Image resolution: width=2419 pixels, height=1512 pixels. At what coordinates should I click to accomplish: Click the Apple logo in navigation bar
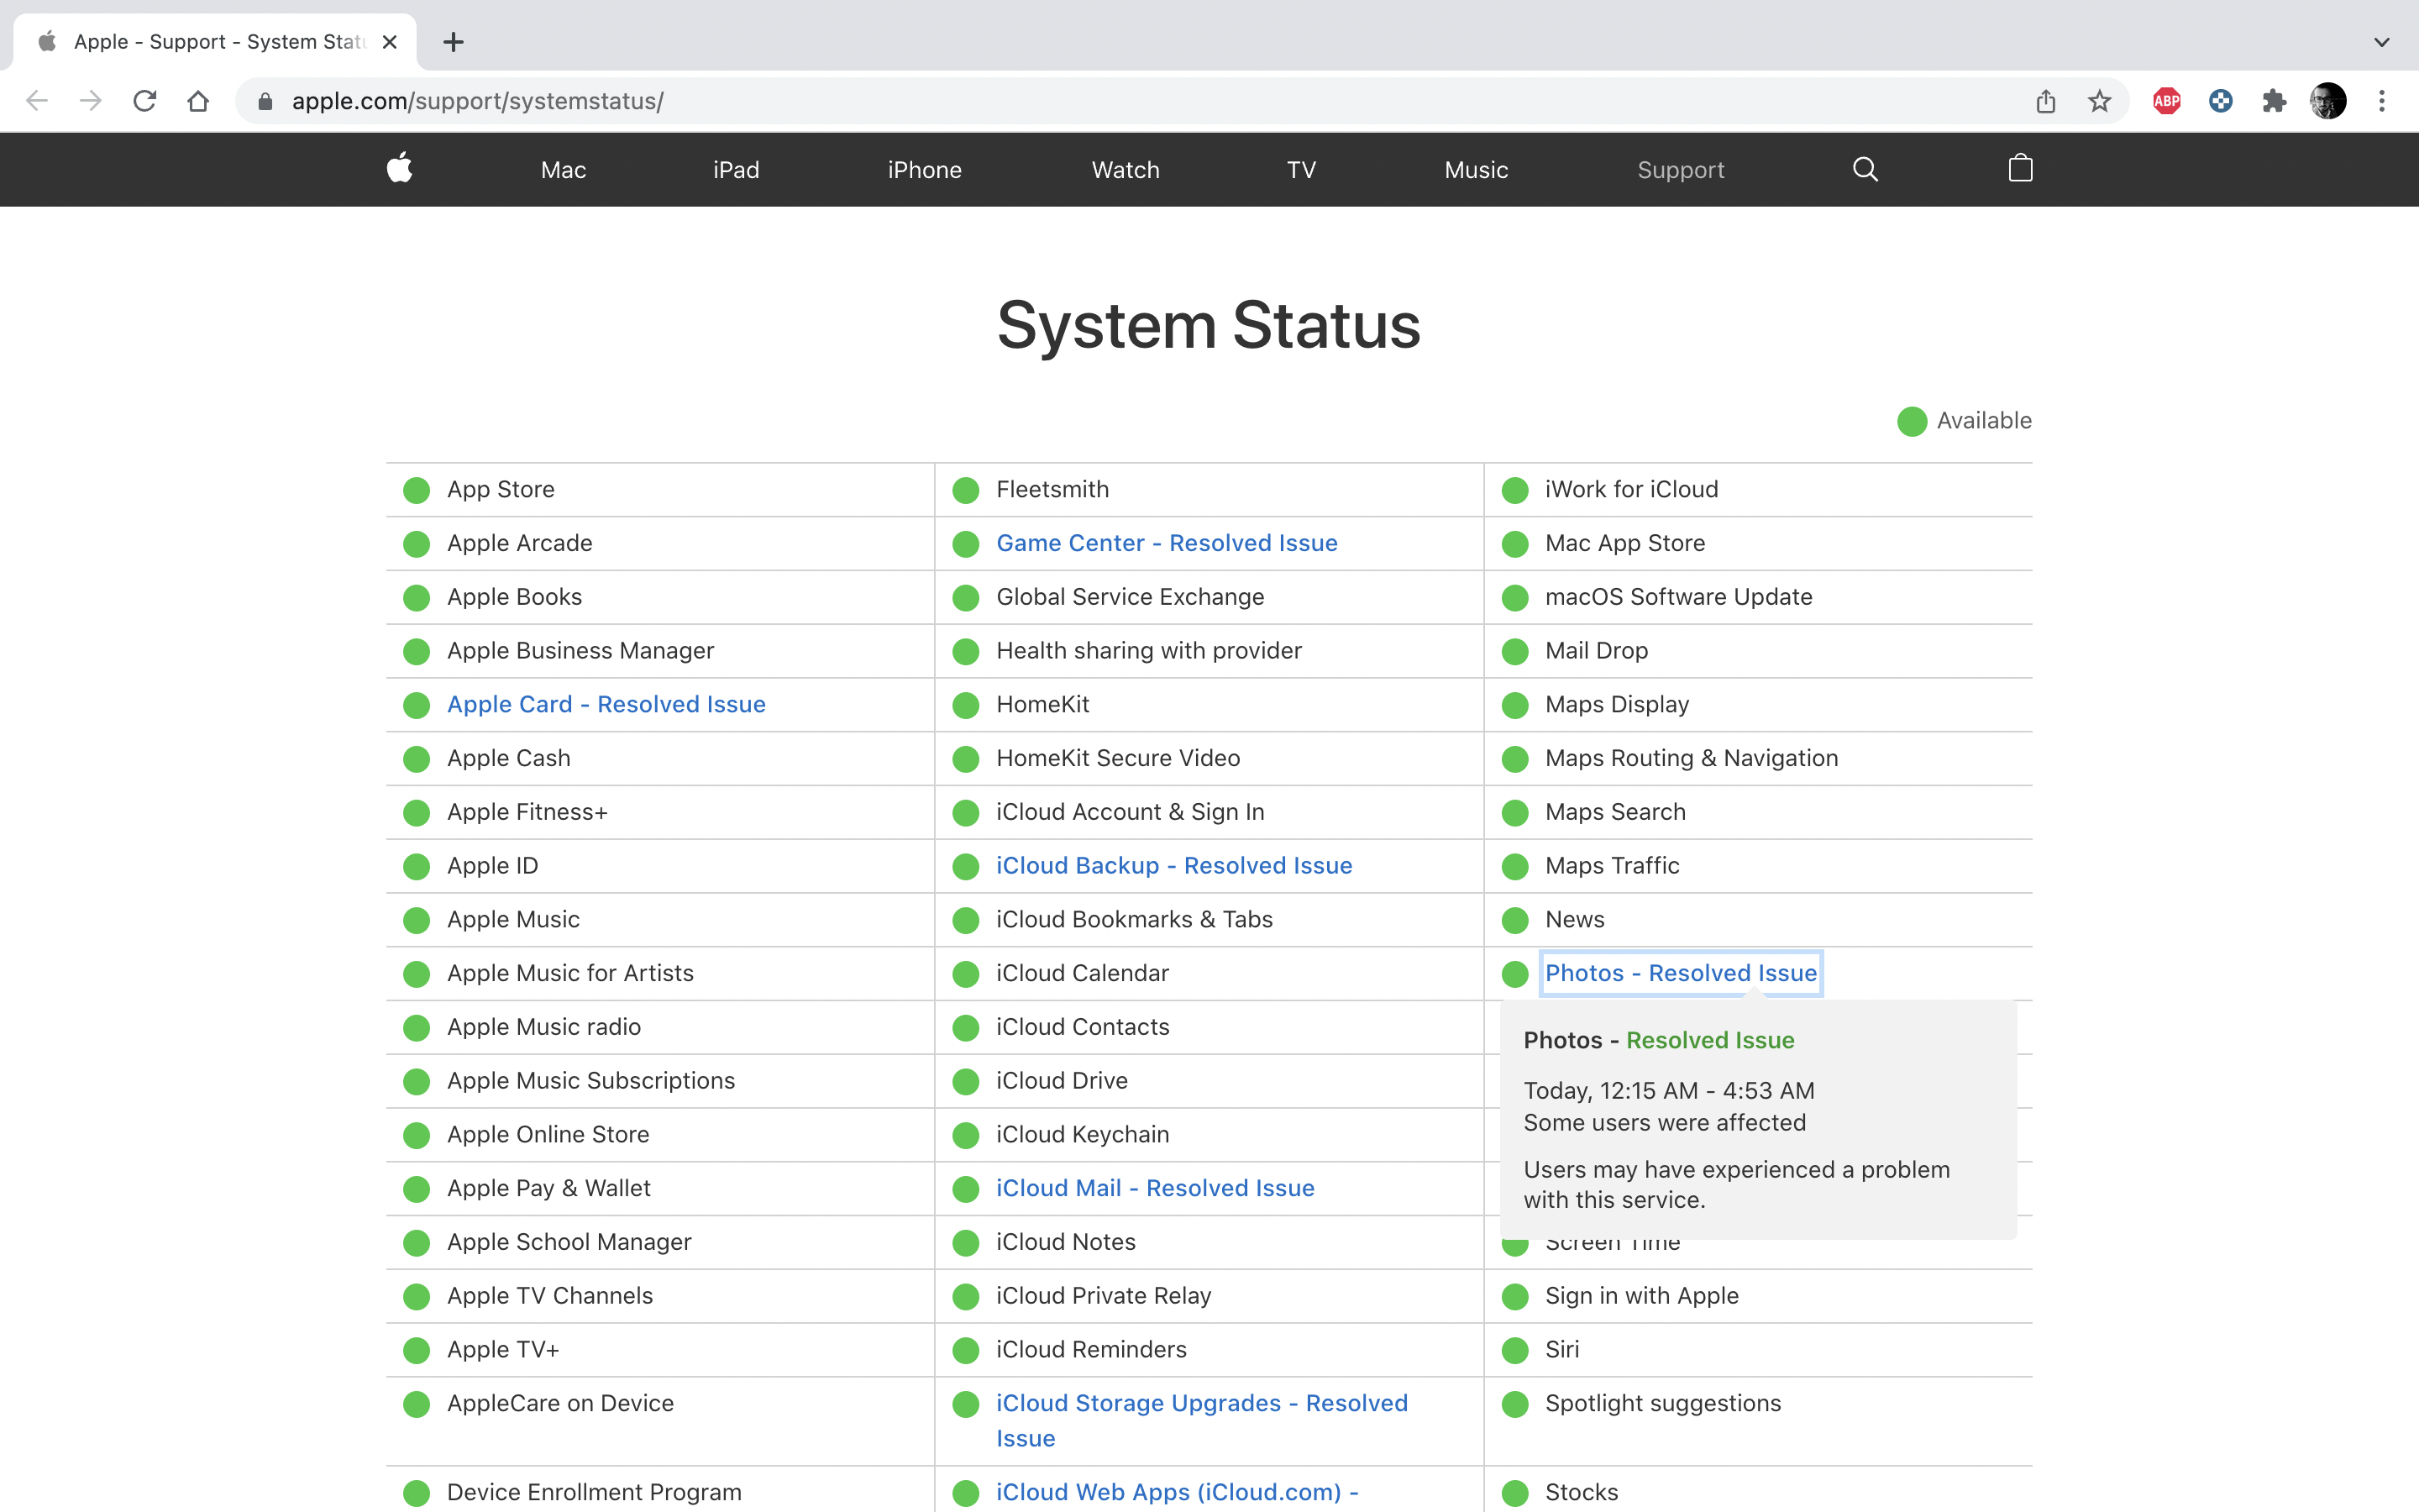400,168
